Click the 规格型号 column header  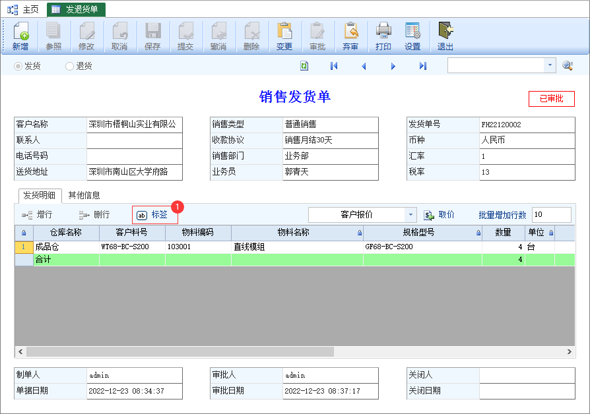pyautogui.click(x=422, y=233)
